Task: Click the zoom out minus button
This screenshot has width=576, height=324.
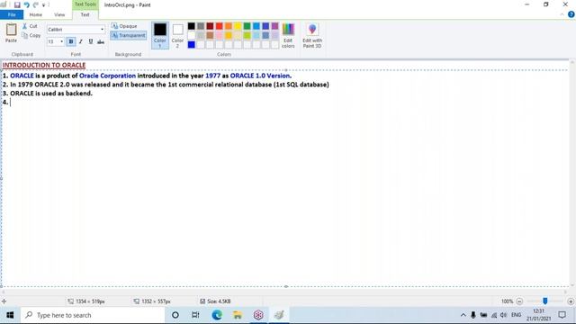Action: point(519,301)
